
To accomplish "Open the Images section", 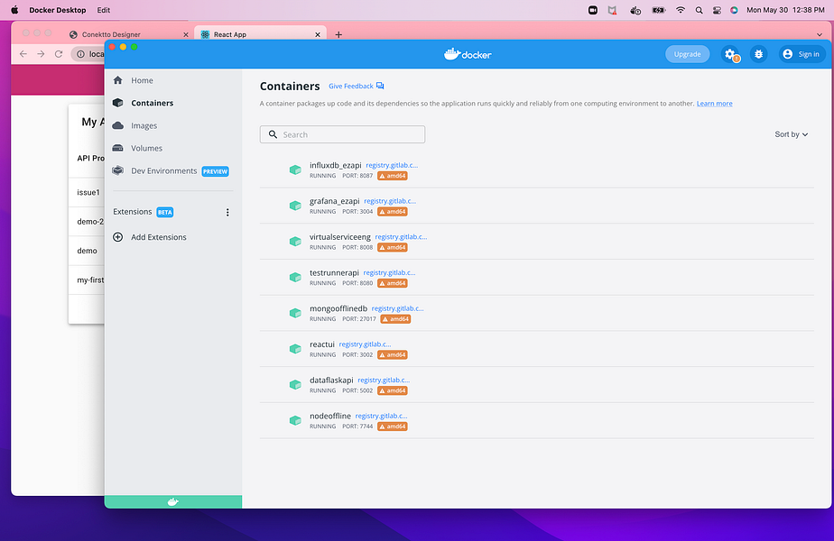I will tap(144, 125).
